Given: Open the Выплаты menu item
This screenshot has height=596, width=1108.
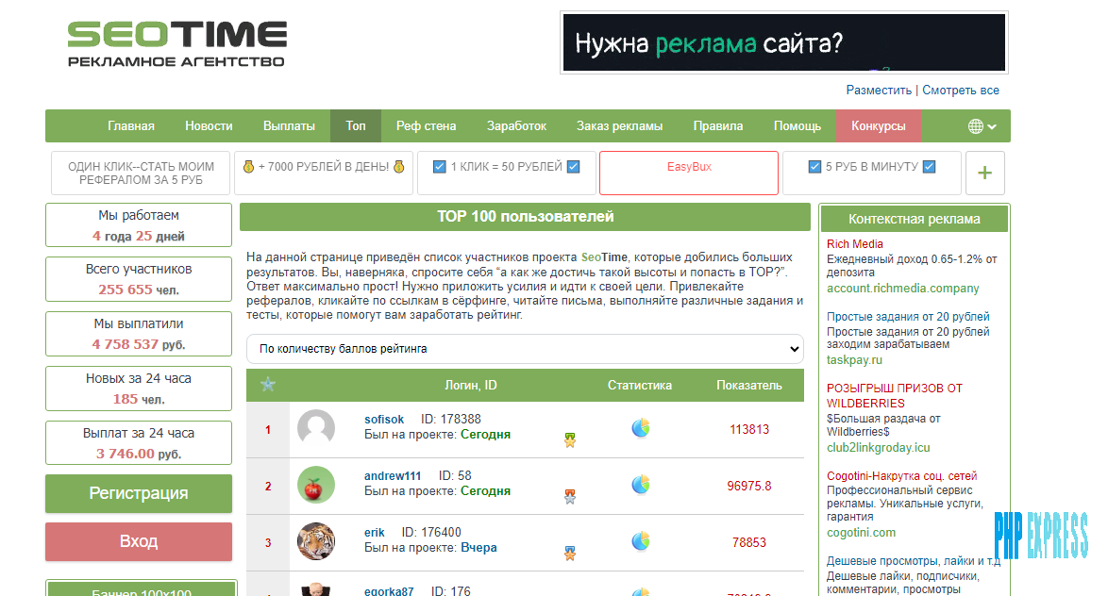Looking at the screenshot, I should click(289, 126).
